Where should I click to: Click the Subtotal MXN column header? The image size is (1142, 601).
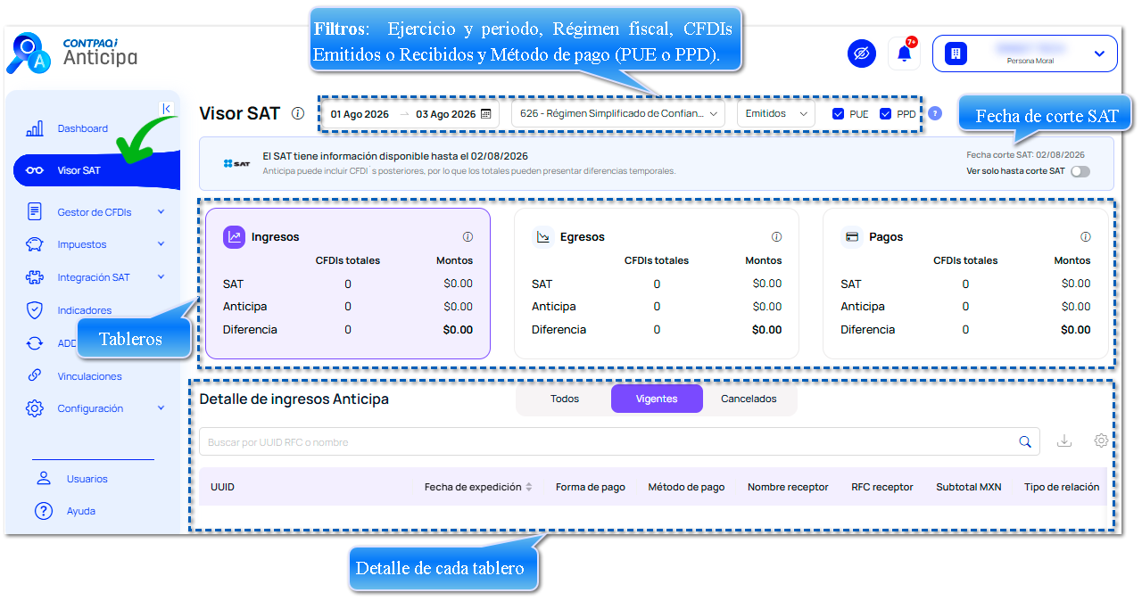[x=968, y=487]
